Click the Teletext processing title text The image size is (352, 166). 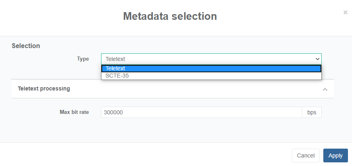coord(44,88)
